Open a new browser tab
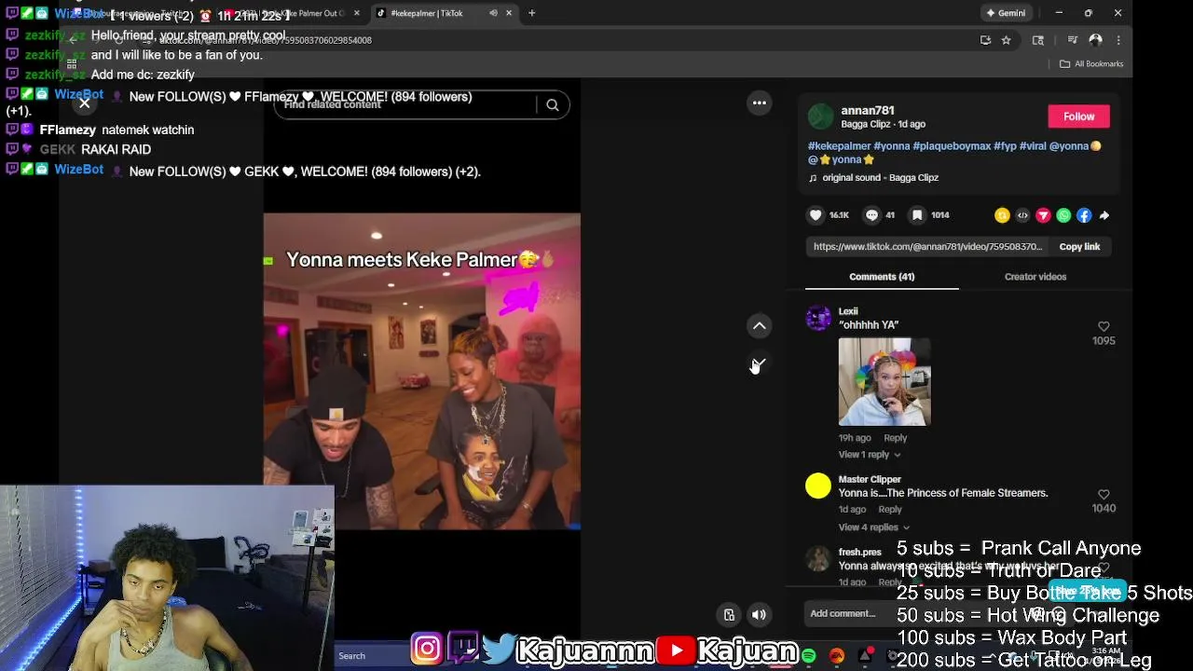The width and height of the screenshot is (1193, 671). pyautogui.click(x=531, y=13)
